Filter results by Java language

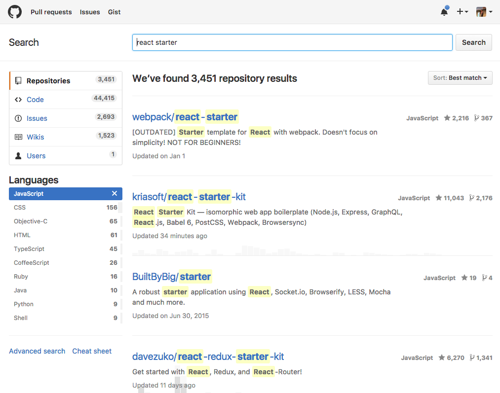click(65, 290)
